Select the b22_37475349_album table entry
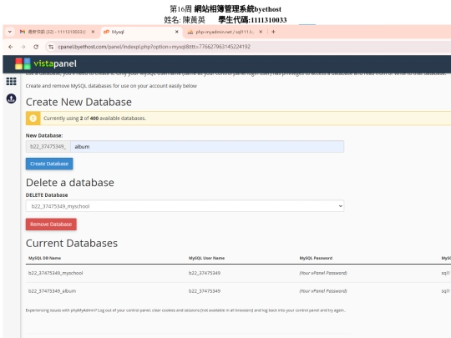This screenshot has height=338, width=451. (x=52, y=291)
